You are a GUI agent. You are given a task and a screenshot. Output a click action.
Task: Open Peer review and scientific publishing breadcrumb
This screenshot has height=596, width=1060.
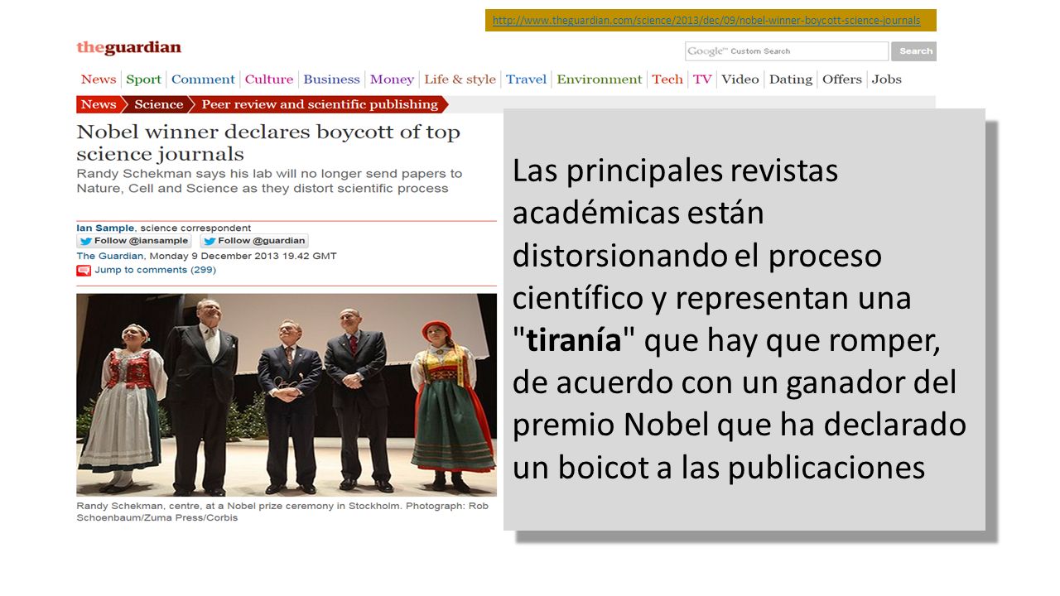320,104
